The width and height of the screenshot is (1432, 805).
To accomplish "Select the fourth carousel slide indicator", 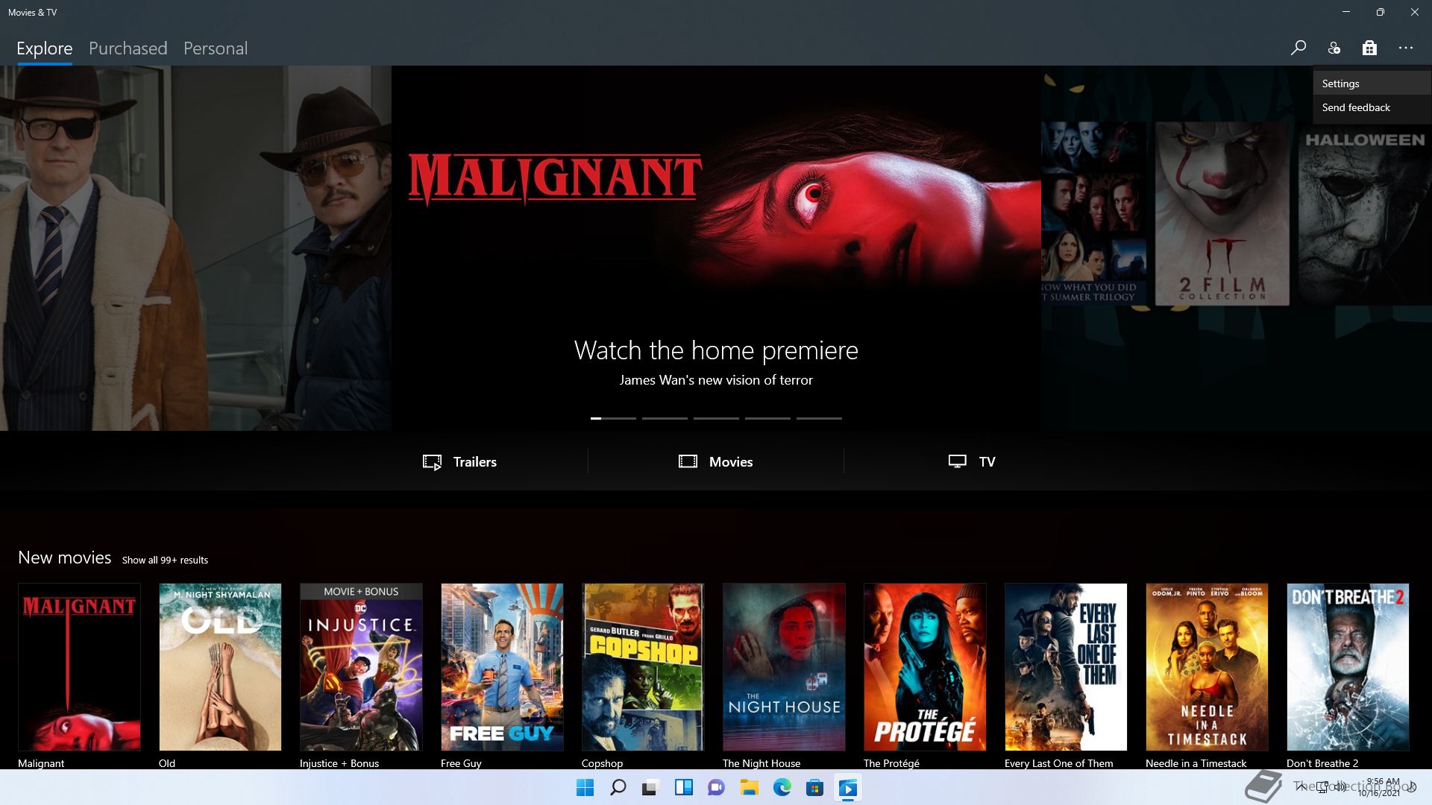I will (767, 418).
